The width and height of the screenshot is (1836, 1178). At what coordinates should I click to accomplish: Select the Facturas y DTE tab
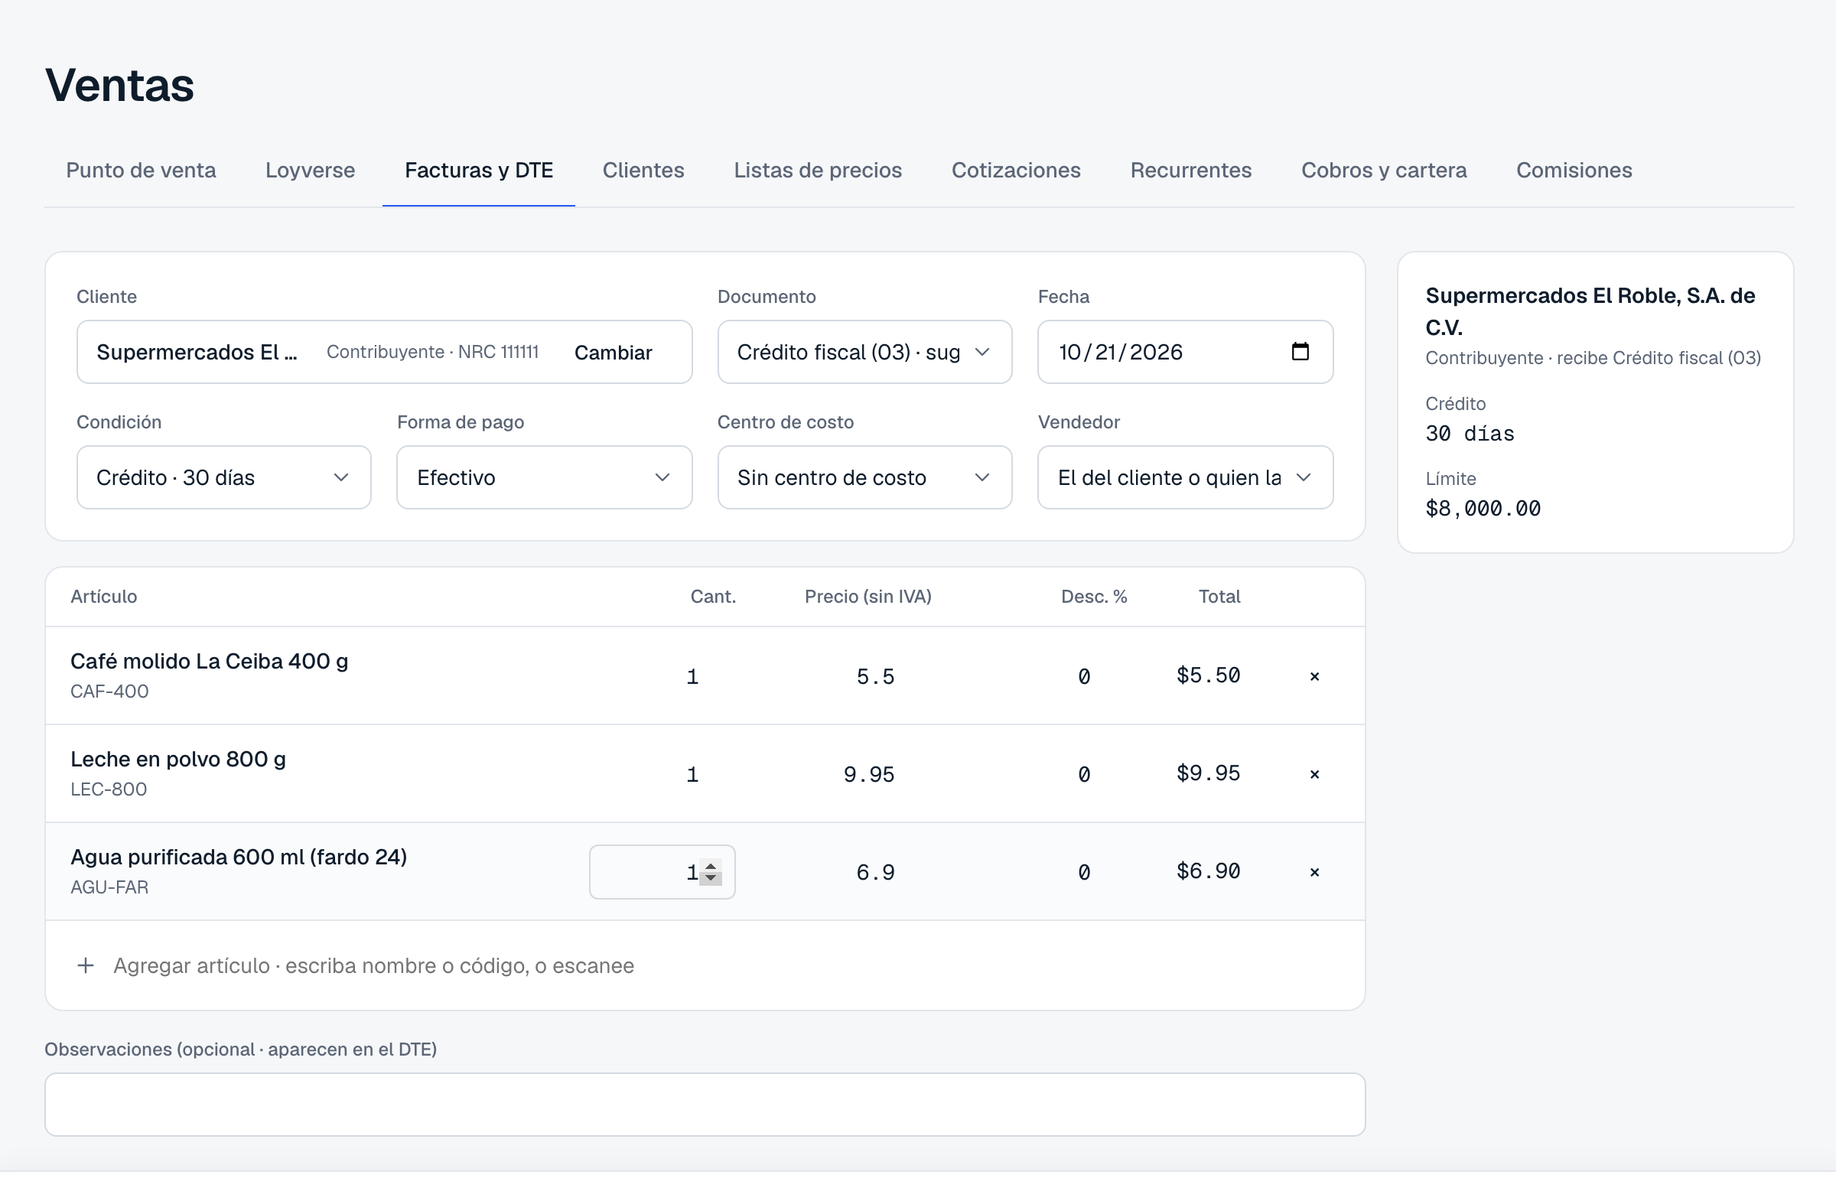coord(479,170)
